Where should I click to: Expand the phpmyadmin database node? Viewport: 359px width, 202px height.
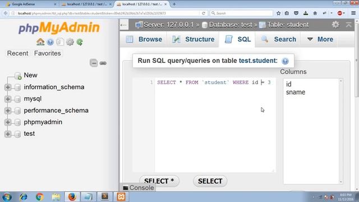[x=8, y=122]
